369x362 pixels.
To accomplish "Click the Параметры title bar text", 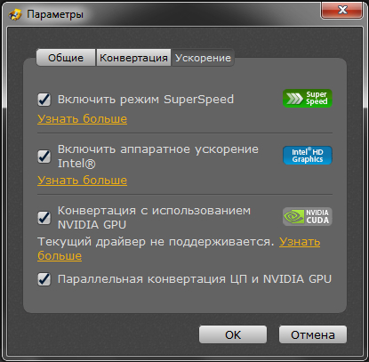I will (55, 14).
